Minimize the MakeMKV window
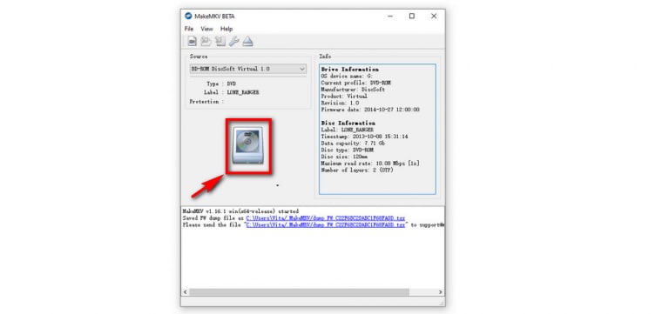The height and width of the screenshot is (314, 669). [390, 17]
